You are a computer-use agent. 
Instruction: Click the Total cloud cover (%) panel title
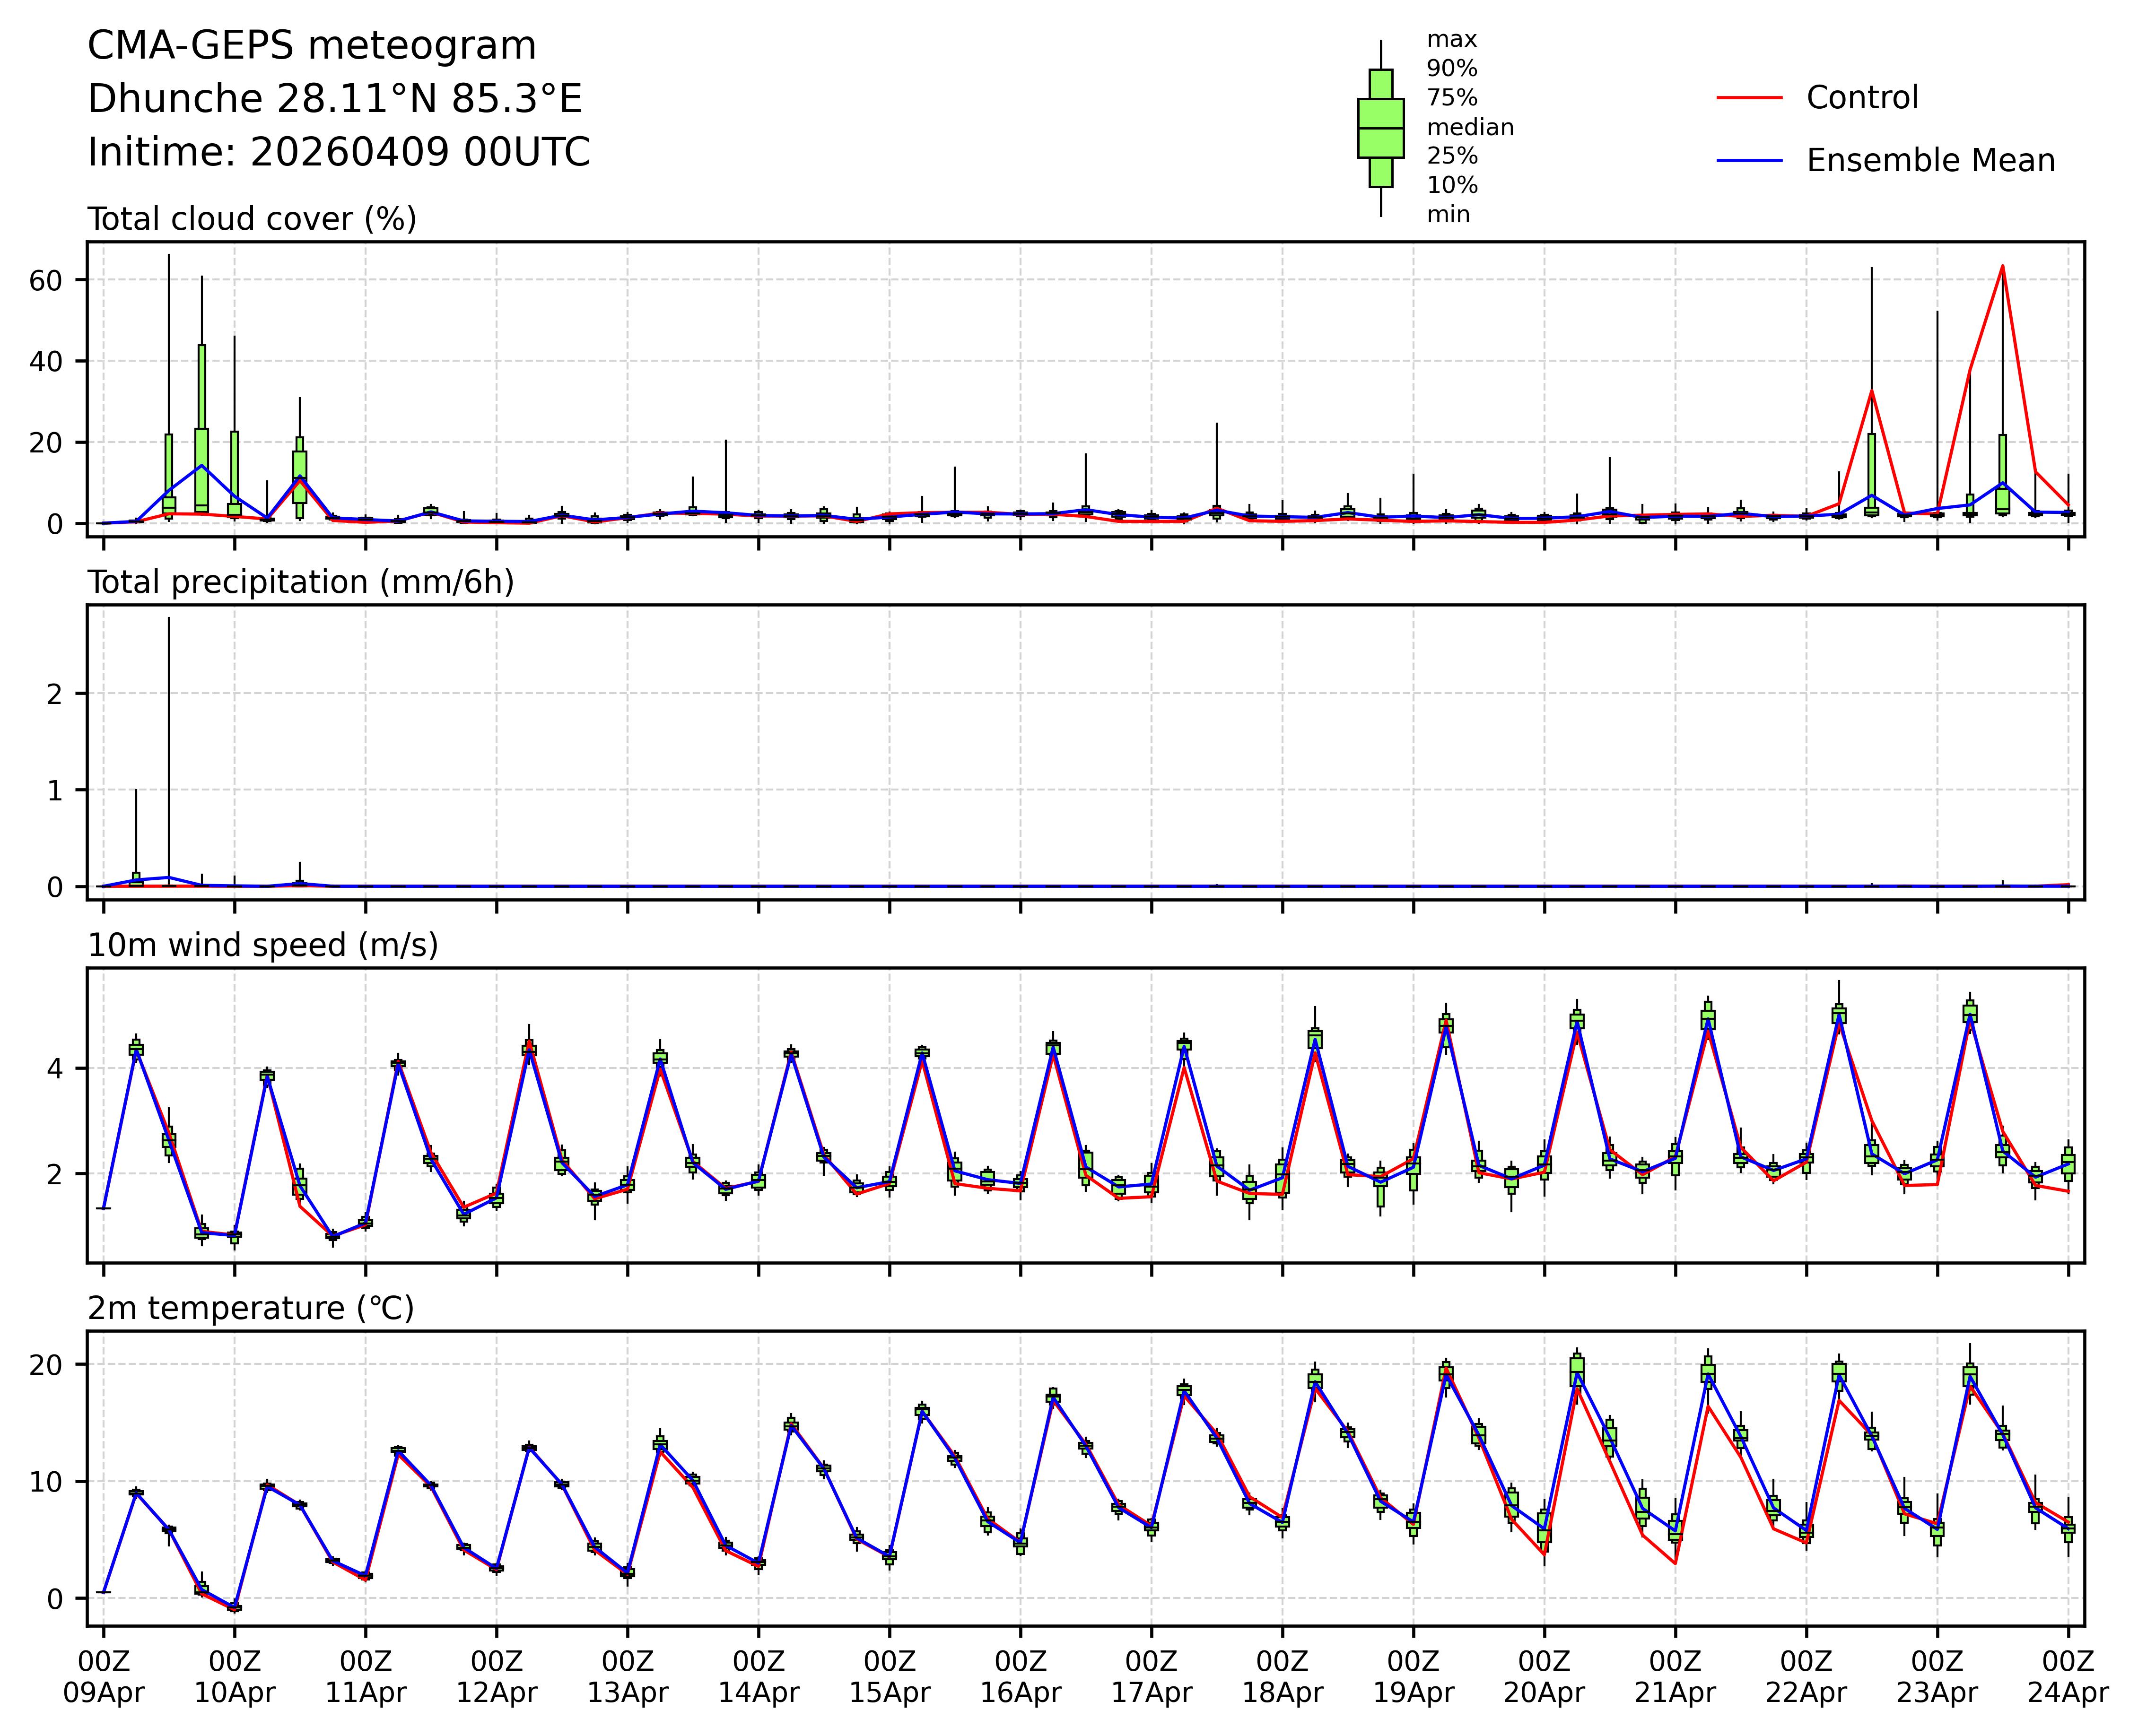[x=251, y=219]
